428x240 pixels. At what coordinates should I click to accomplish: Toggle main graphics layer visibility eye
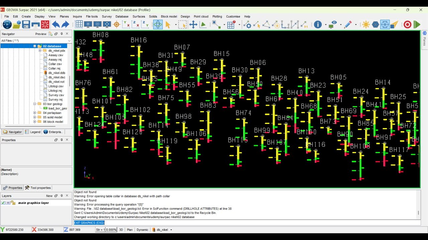[8, 203]
